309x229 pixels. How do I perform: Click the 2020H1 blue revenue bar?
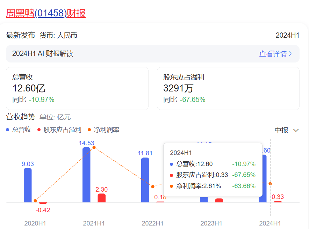(x=28, y=185)
